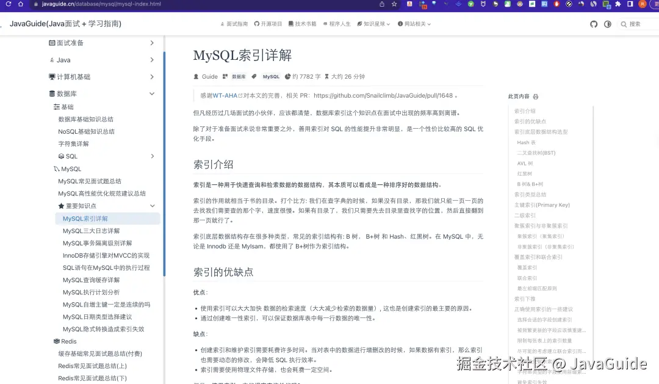659x384 pixels.
Task: Click the share page icon in address bar
Action: coord(381,4)
